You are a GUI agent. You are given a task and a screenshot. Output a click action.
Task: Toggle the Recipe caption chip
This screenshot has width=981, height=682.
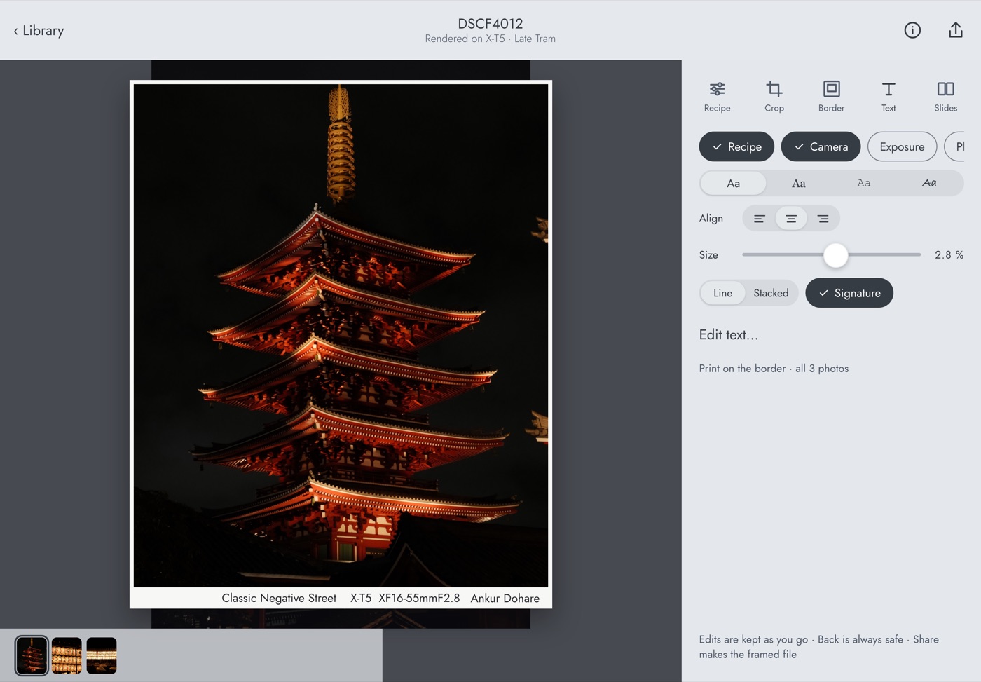coord(736,146)
